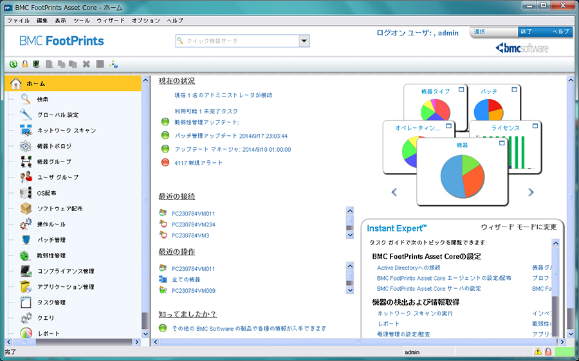Viewport: 579px width, 361px height.
Task: Open ネットワーク スキャン in the sidebar
Action: pos(66,131)
